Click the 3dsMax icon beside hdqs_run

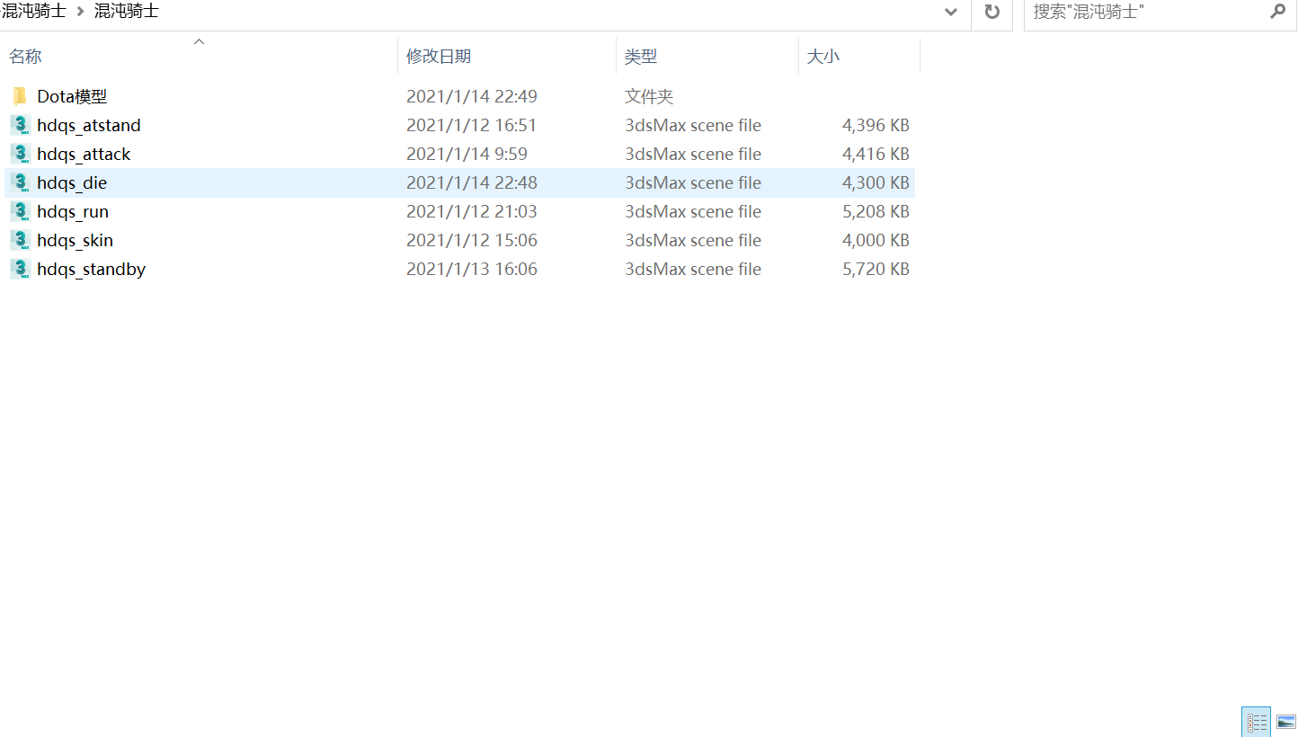[20, 211]
